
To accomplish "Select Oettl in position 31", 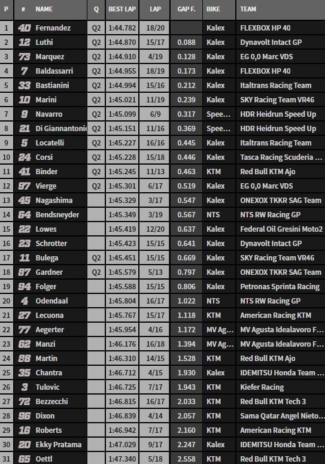I will (44, 459).
